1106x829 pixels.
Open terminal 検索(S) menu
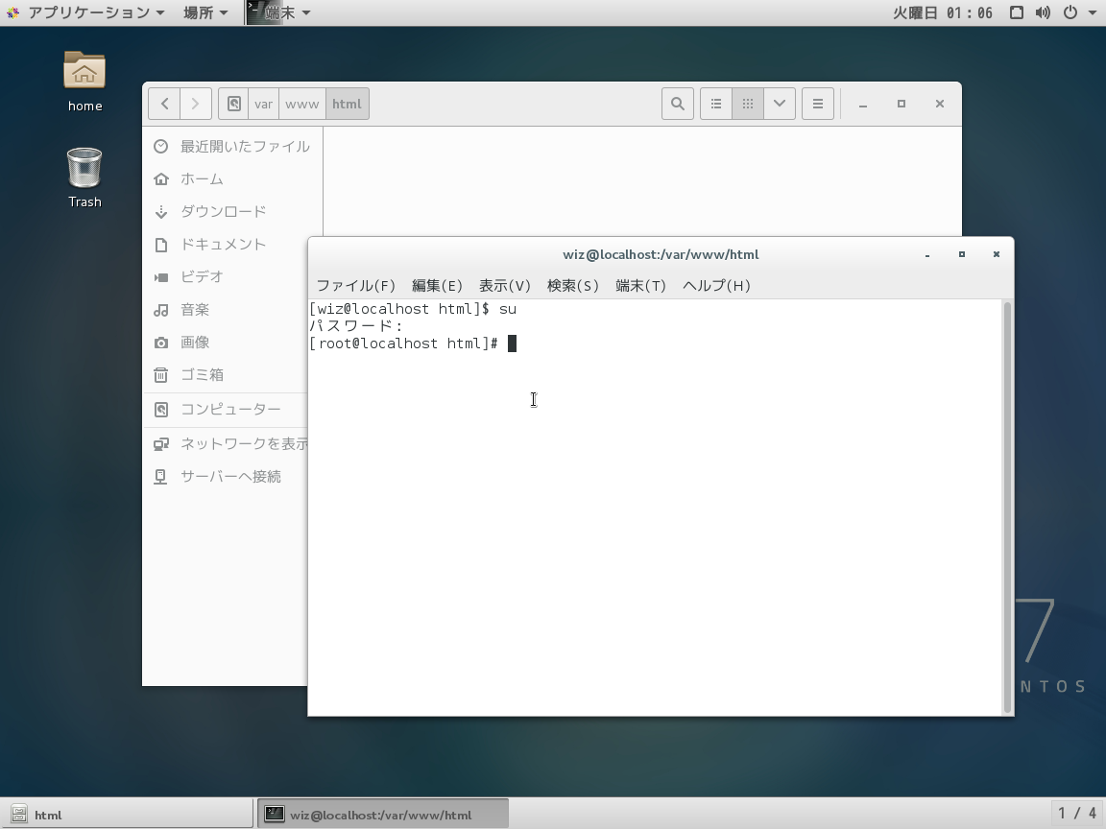point(573,286)
